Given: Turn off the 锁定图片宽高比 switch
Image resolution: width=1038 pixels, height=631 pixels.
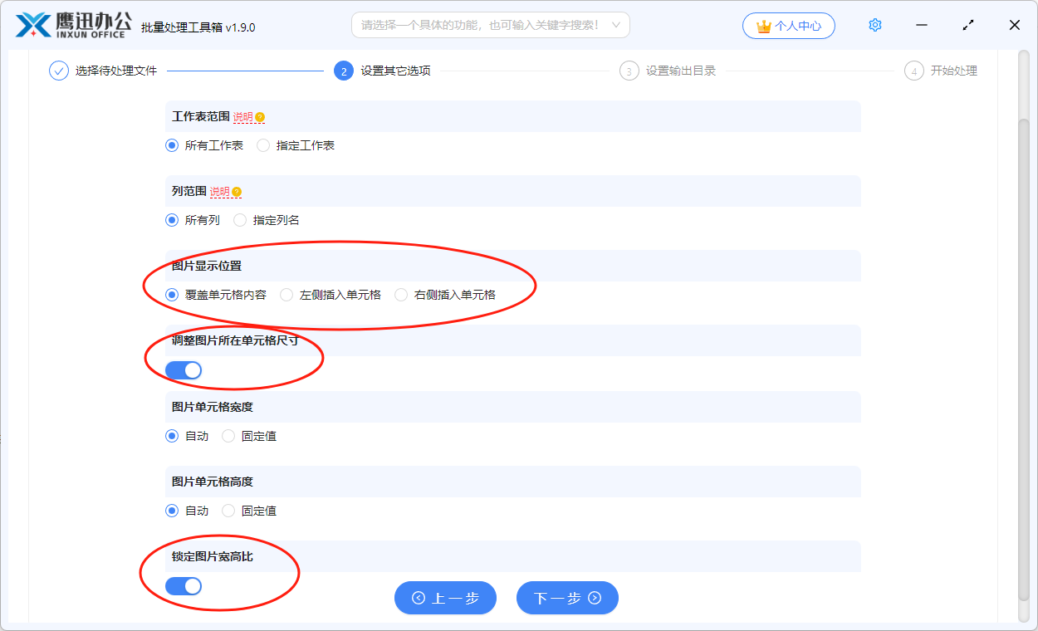Looking at the screenshot, I should point(184,585).
